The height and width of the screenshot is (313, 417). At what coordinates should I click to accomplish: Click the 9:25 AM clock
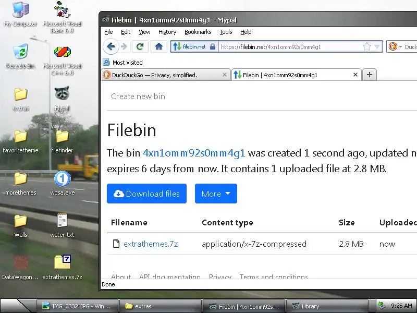pyautogui.click(x=401, y=306)
